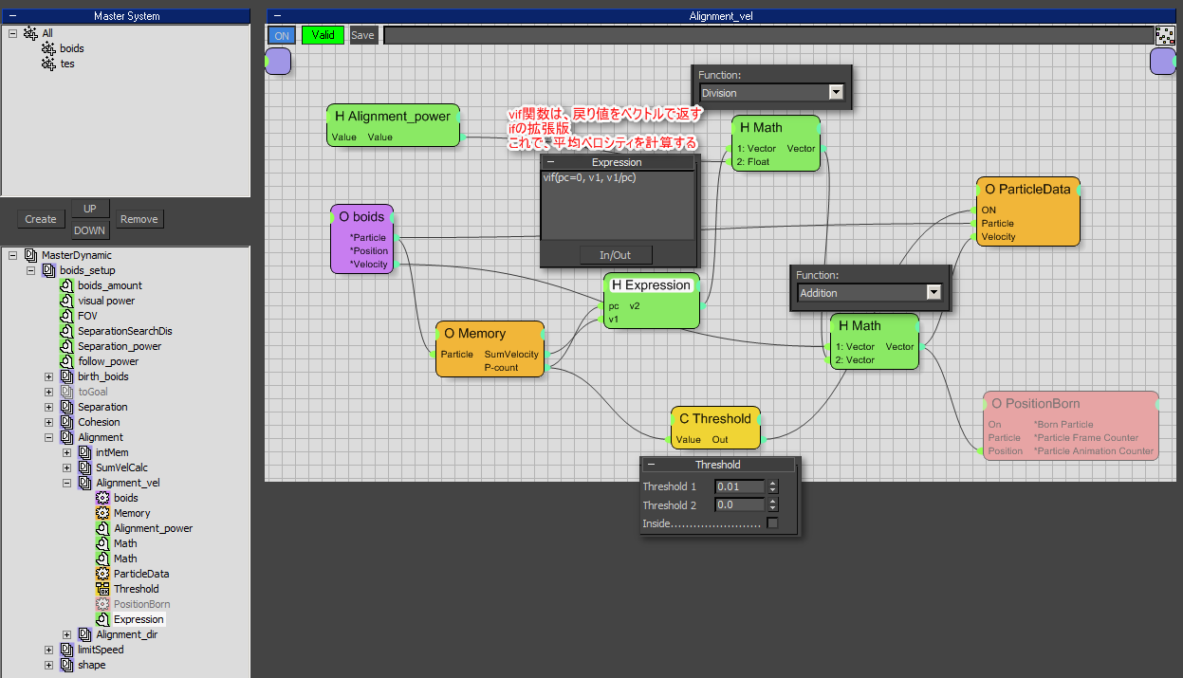Expand the Alignment_dir tree node

(67, 634)
